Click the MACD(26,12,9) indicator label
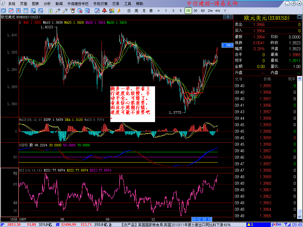Viewport: 303px width, 227px height. pyautogui.click(x=30, y=120)
